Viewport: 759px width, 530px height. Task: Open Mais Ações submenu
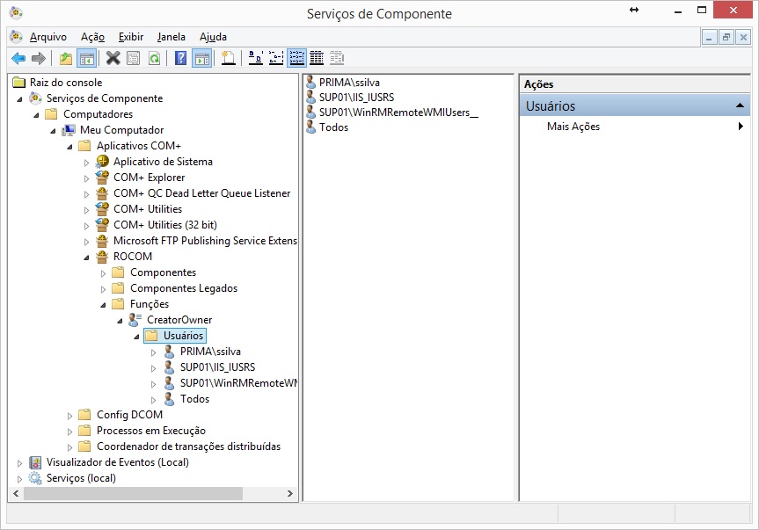(x=635, y=127)
